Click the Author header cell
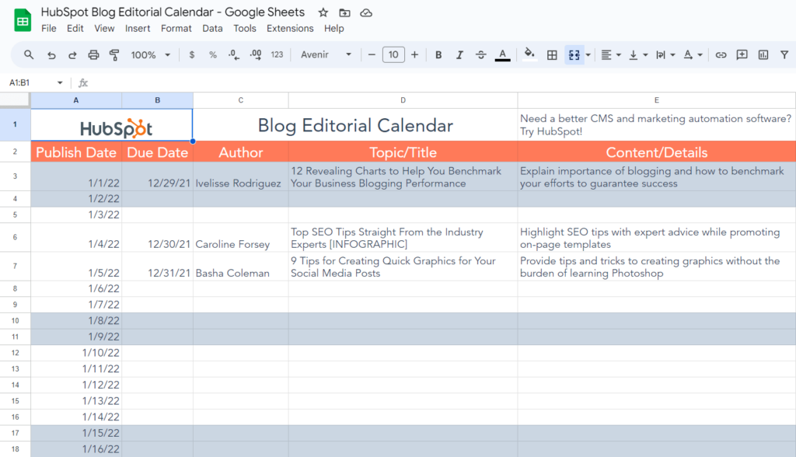The width and height of the screenshot is (796, 457). (x=241, y=152)
